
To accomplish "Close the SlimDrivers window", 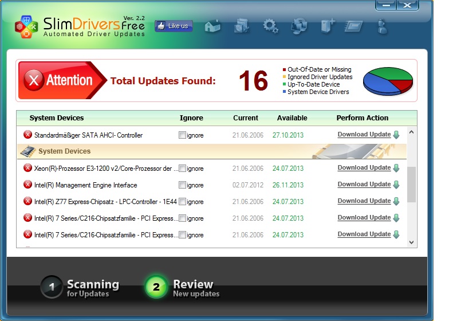I will click(x=407, y=5).
